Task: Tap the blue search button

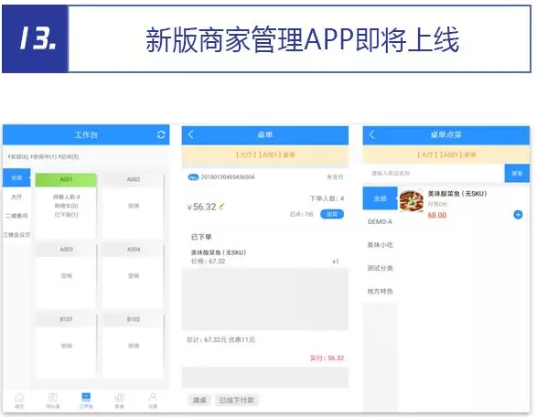Action: [517, 173]
